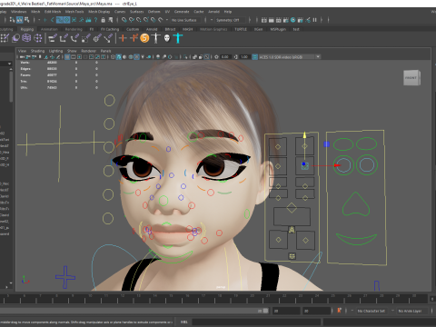Switch to the Animation shelf tab

[49, 29]
